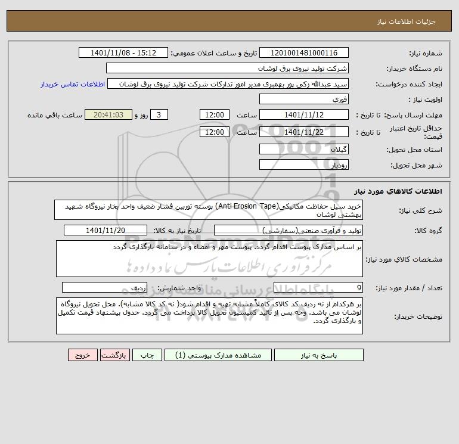This screenshot has width=459, height=444.
Task: Click the استان محل تحویل label
Action: point(414,150)
